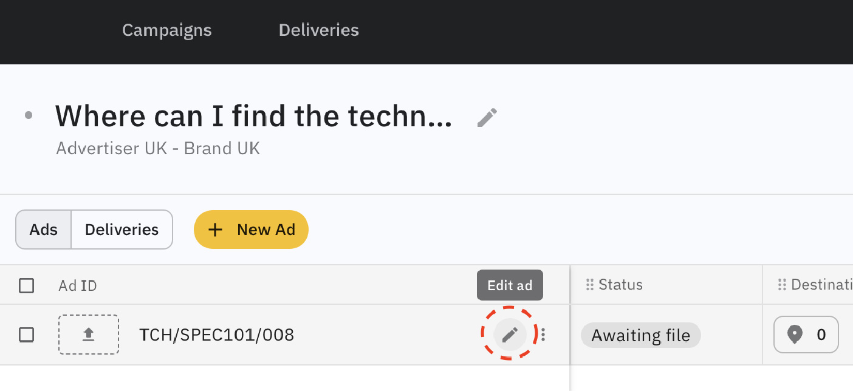Screen dimensions: 853x391
Task: Click the grey status dot before the campaign title
Action: pyautogui.click(x=29, y=115)
